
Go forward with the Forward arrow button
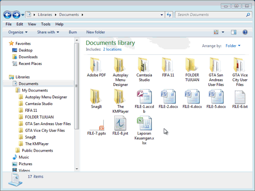pos(16,15)
